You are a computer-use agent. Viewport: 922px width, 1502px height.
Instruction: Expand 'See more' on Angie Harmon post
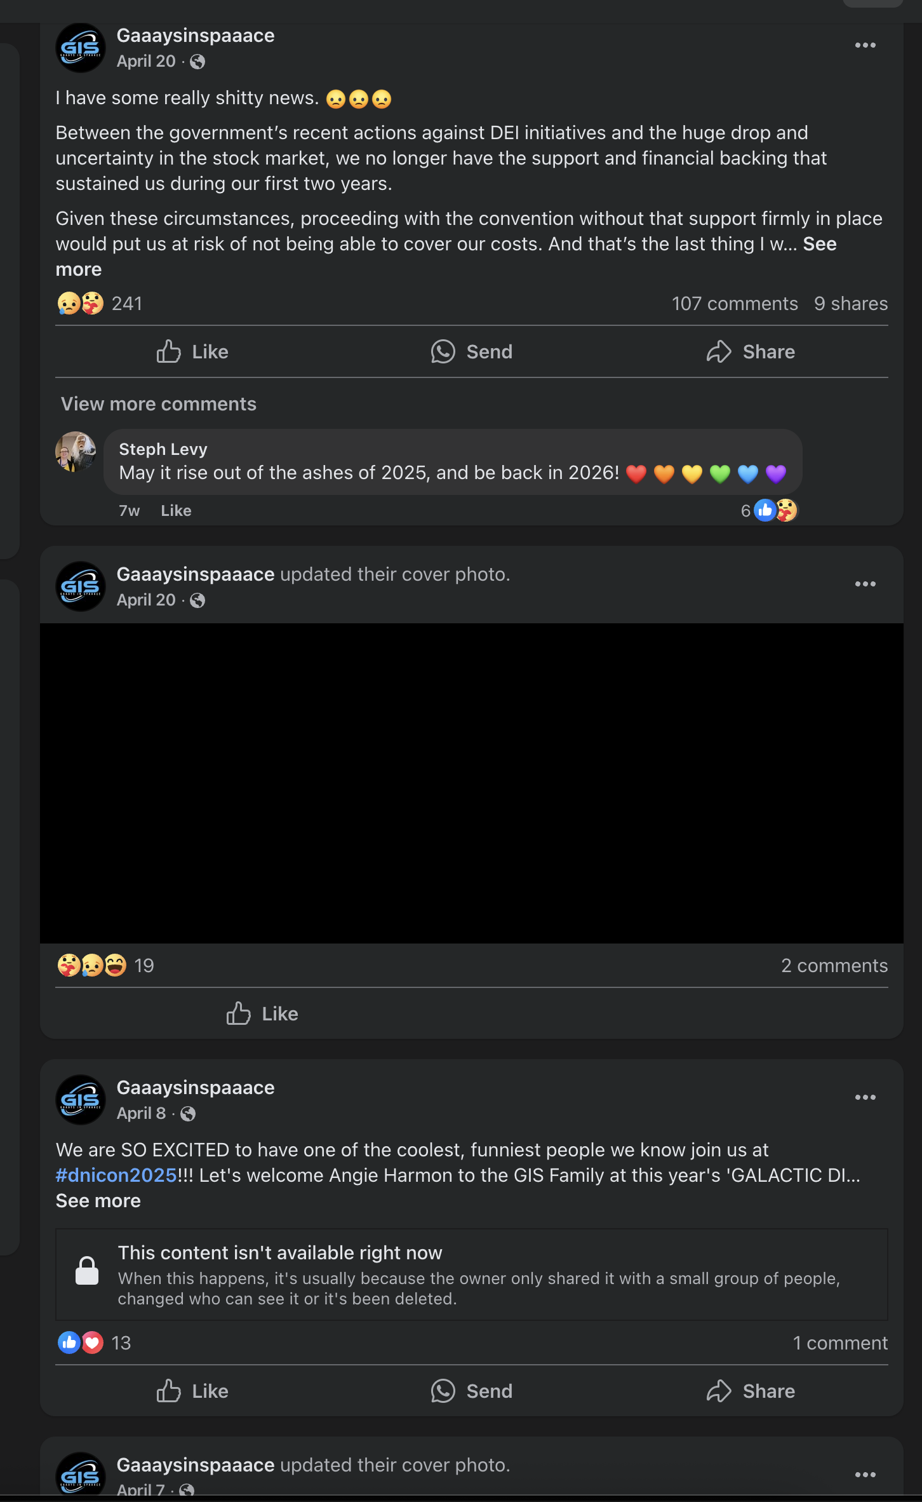[x=98, y=1201]
